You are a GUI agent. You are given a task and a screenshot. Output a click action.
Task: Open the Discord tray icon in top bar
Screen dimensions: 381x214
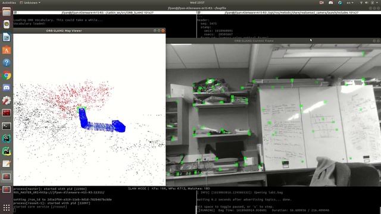coord(331,2)
